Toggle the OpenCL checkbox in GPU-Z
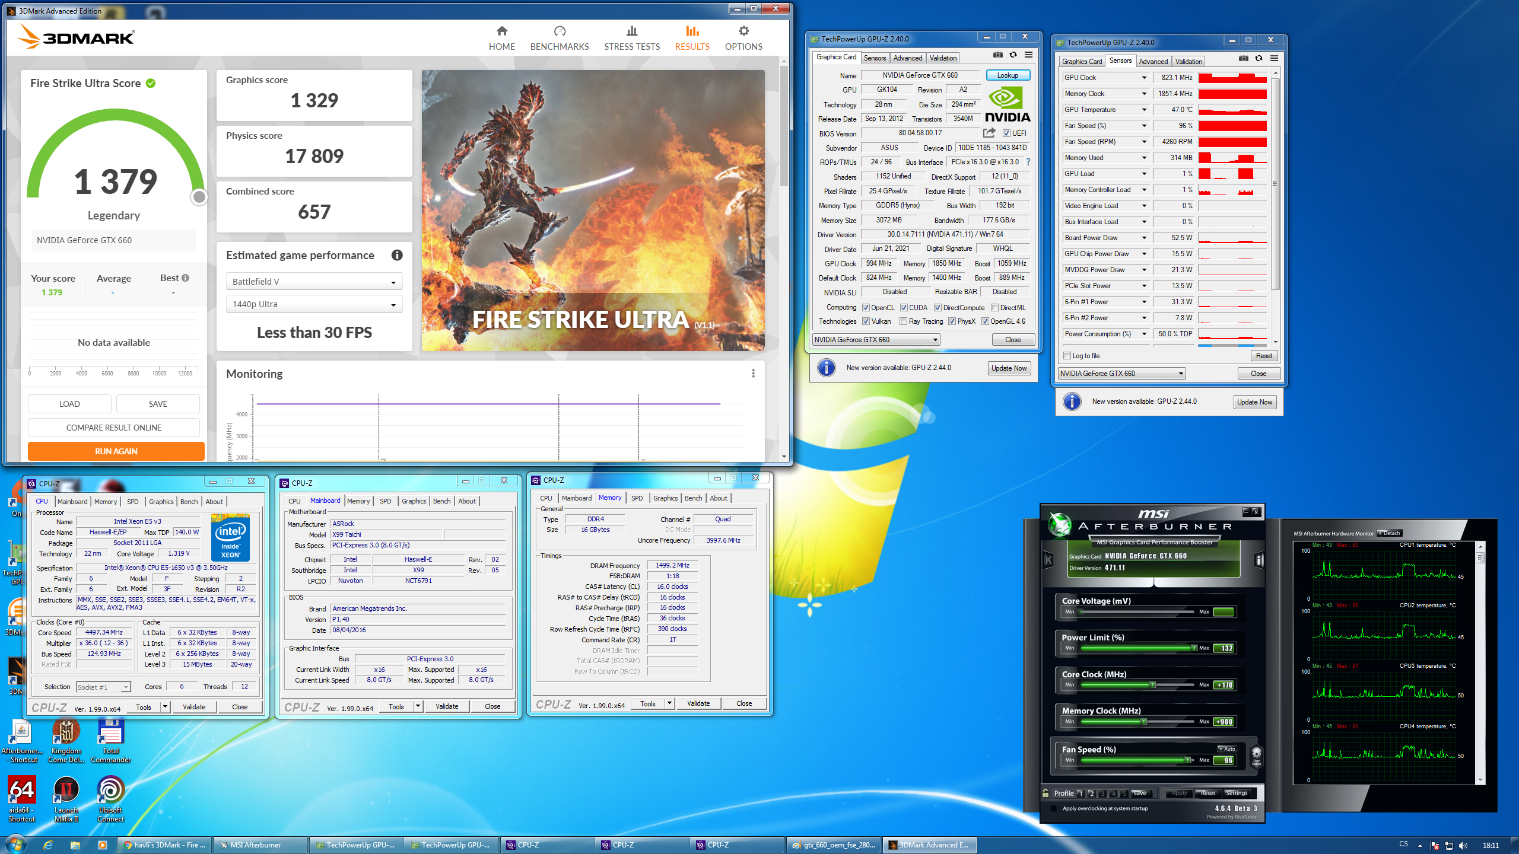Image resolution: width=1519 pixels, height=854 pixels. pos(866,308)
